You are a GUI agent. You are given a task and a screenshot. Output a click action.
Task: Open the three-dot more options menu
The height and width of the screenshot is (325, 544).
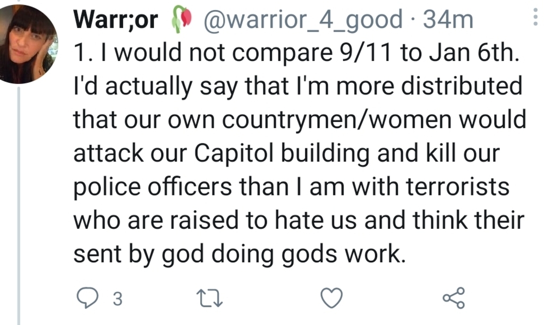[x=534, y=20]
